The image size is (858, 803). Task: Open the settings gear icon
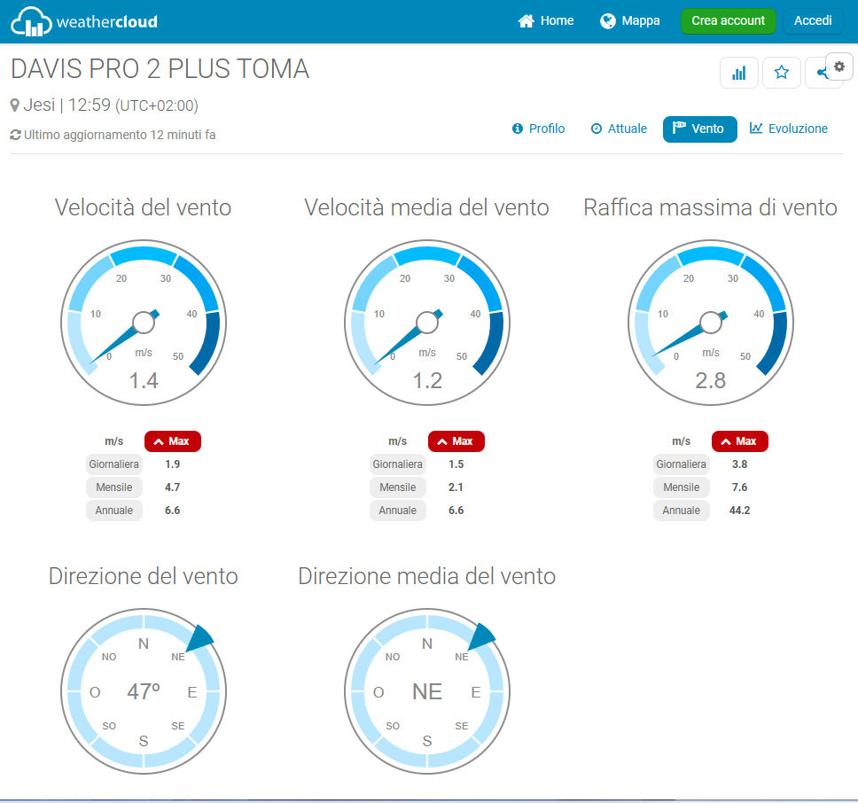pos(839,66)
